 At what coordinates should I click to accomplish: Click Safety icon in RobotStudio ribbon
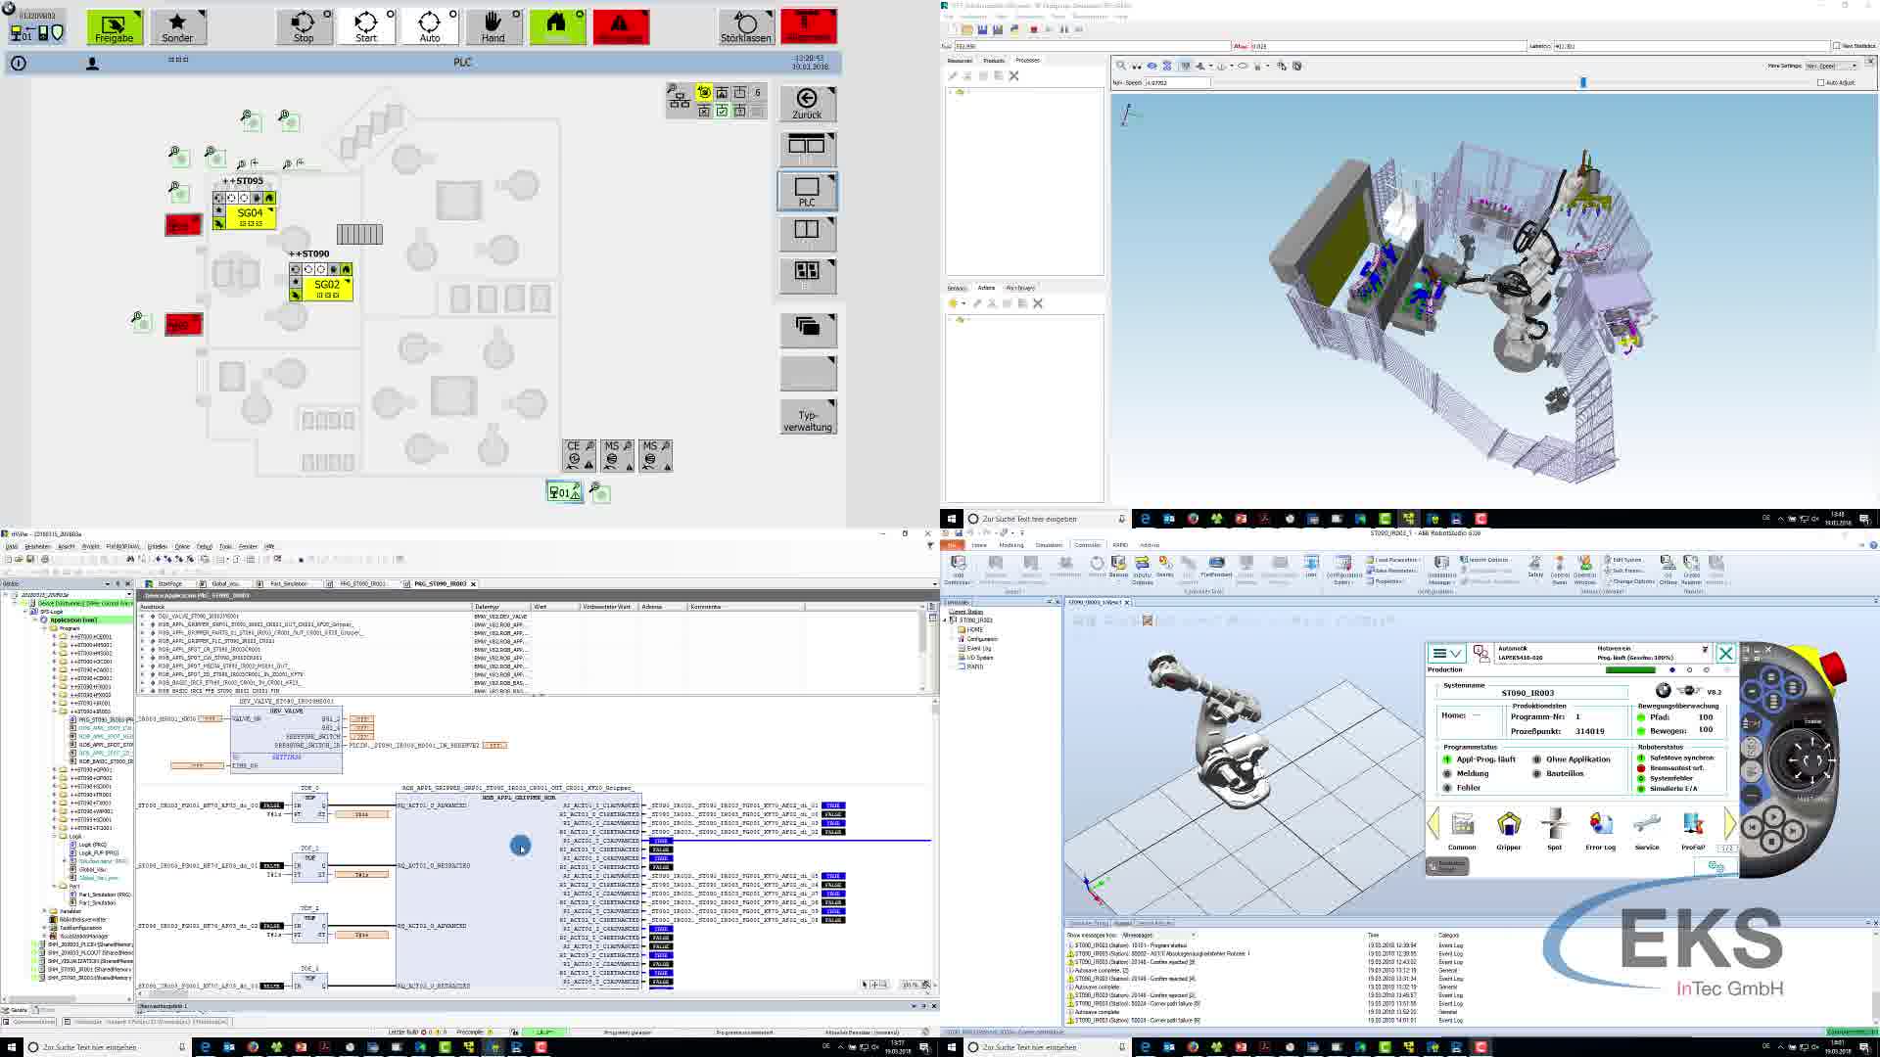click(1535, 567)
